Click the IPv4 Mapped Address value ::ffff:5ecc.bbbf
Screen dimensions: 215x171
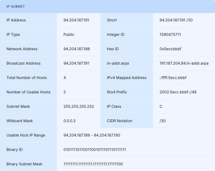(173, 78)
